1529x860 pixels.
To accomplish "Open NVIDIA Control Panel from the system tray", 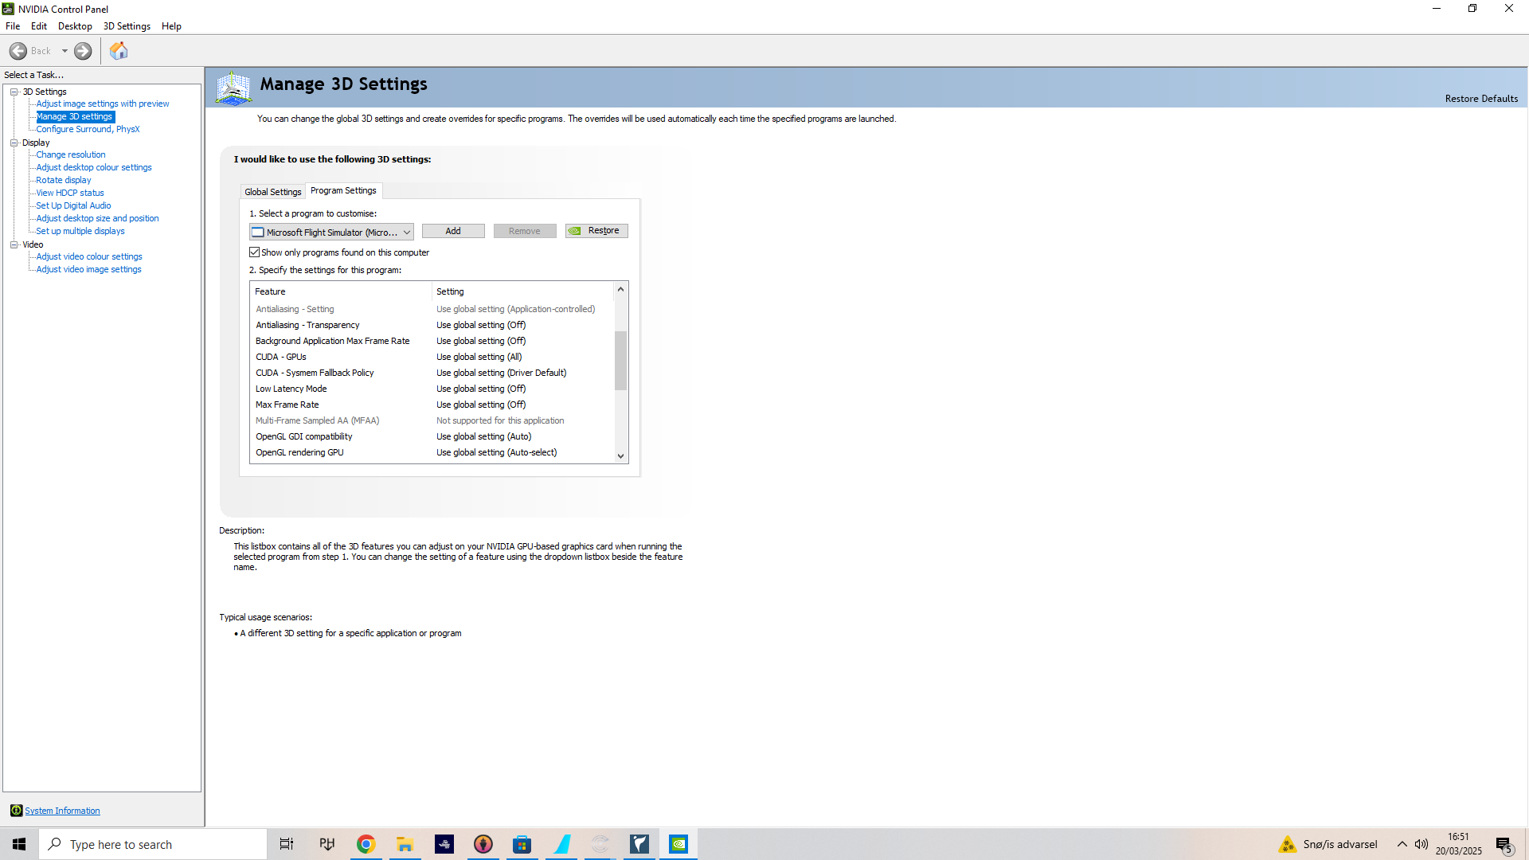I will click(x=678, y=843).
